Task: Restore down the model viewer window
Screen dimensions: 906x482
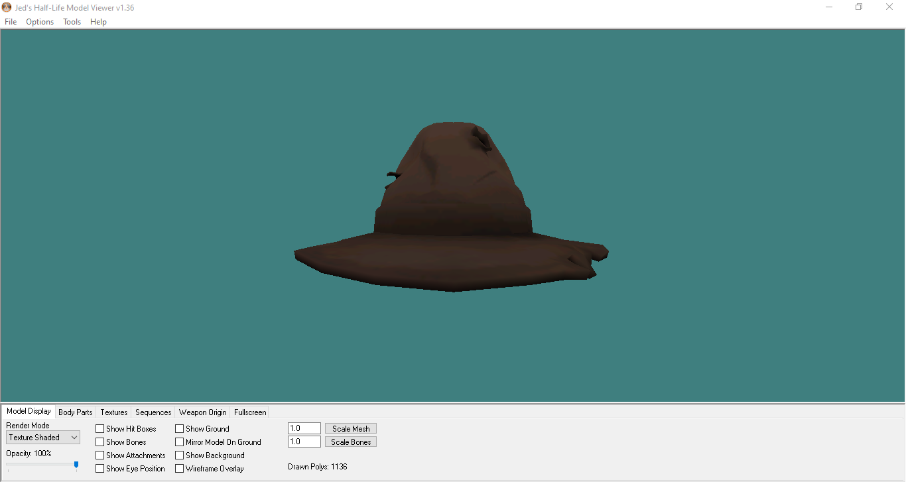Action: [x=859, y=7]
